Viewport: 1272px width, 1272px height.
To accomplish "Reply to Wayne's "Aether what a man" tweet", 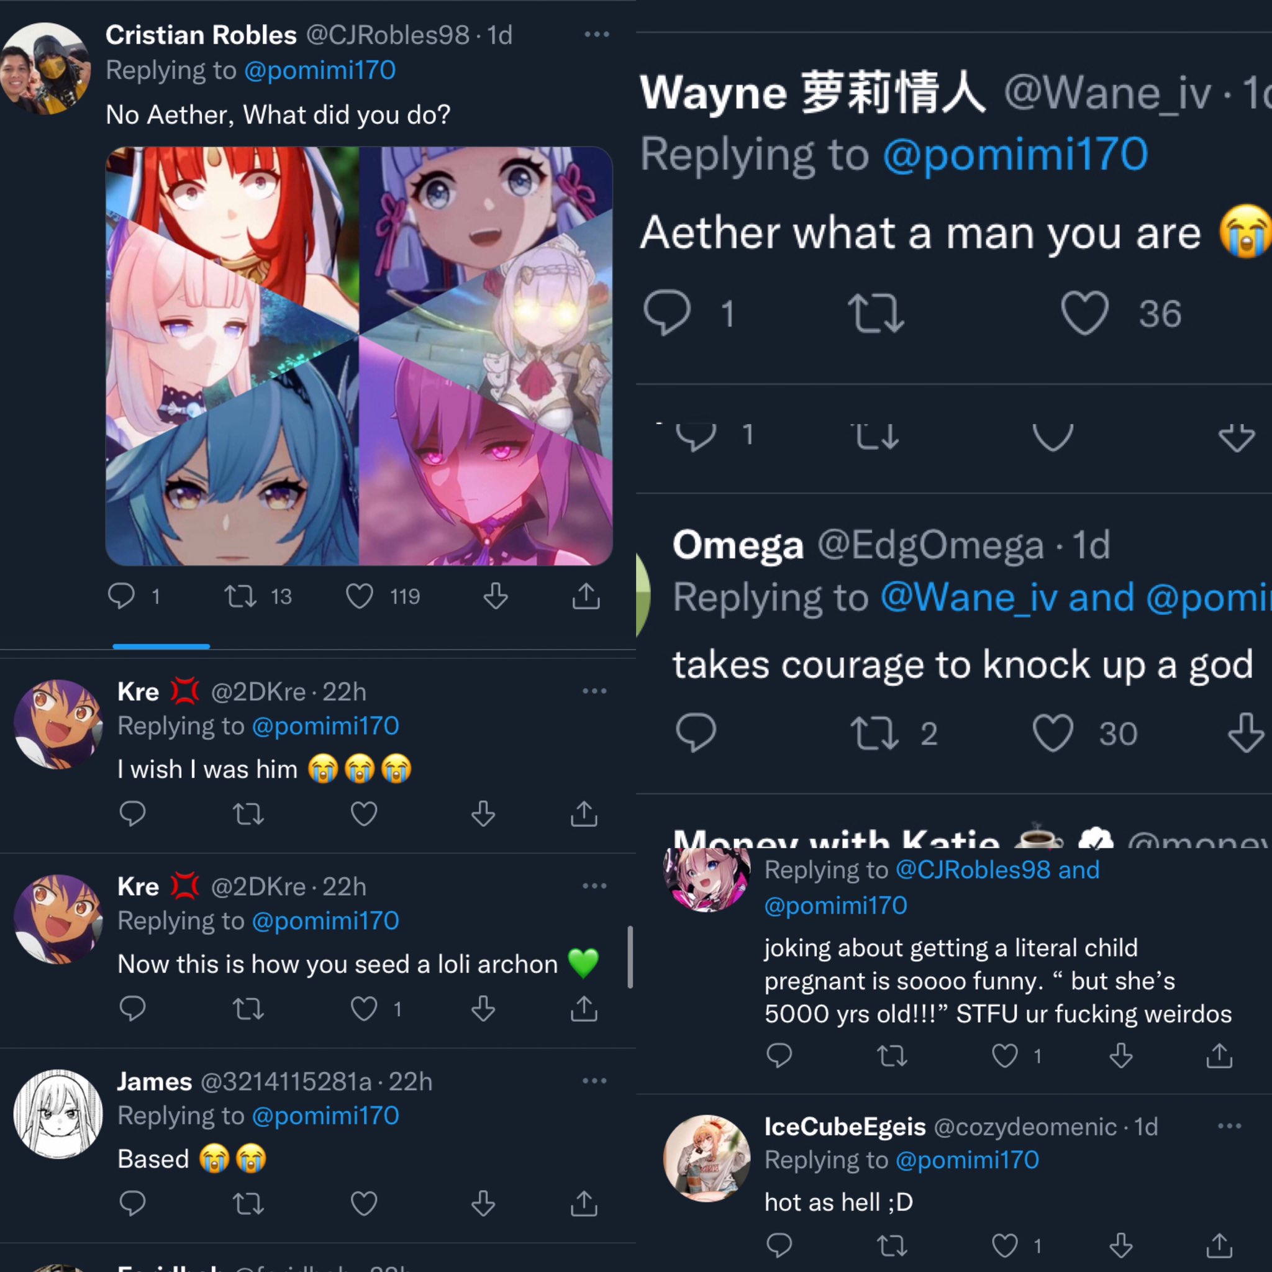I will [667, 313].
